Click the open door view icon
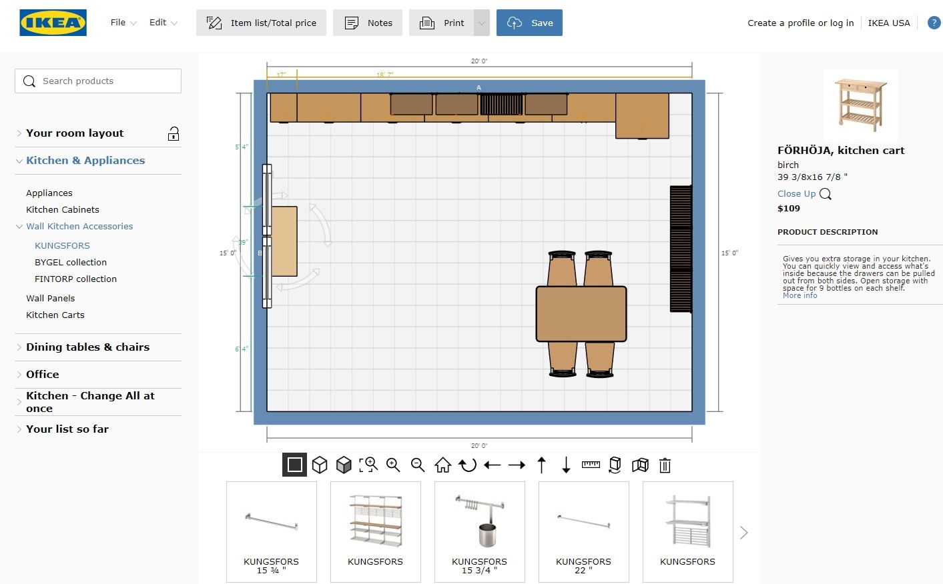 click(x=640, y=465)
